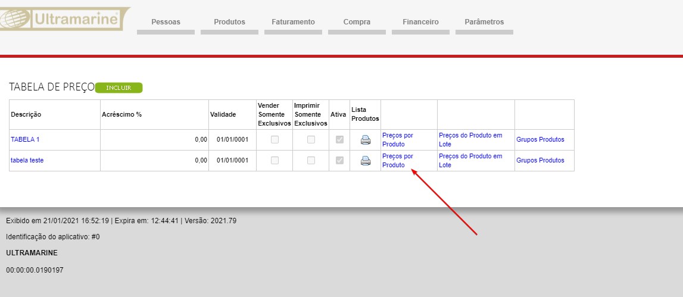Image resolution: width=683 pixels, height=297 pixels.
Task: Toggle Vender Somente Exclusivos for tabela teste
Action: click(275, 161)
